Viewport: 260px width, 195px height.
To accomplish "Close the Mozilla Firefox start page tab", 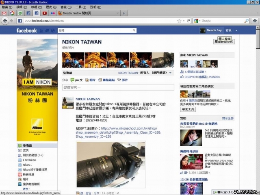I will [117, 13].
